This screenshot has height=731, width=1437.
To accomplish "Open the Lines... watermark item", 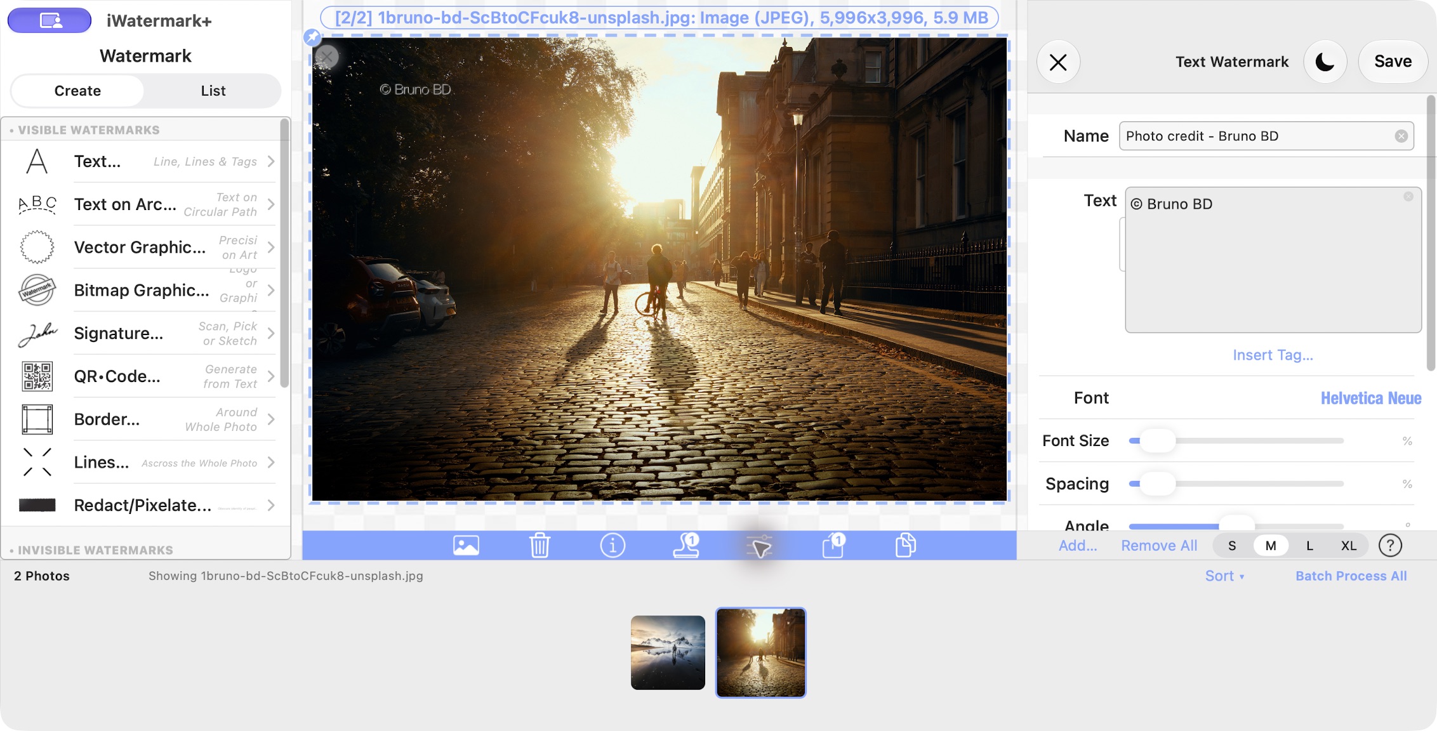I will point(146,462).
